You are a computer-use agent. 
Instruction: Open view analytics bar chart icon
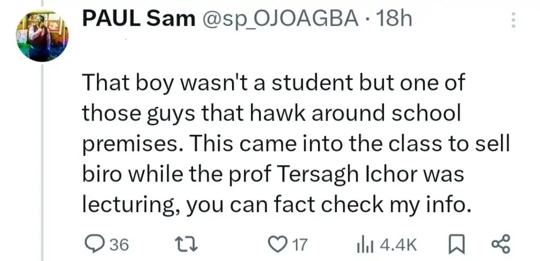click(365, 244)
